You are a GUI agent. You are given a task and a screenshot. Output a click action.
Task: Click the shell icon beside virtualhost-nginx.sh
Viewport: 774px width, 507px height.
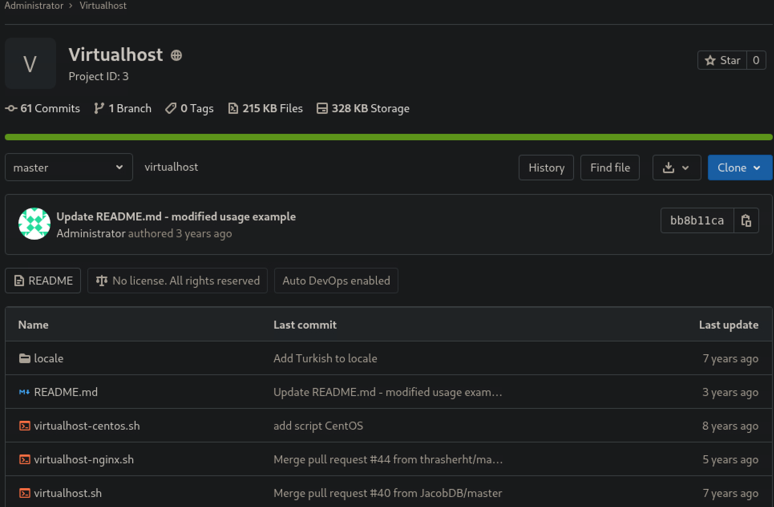[25, 459]
